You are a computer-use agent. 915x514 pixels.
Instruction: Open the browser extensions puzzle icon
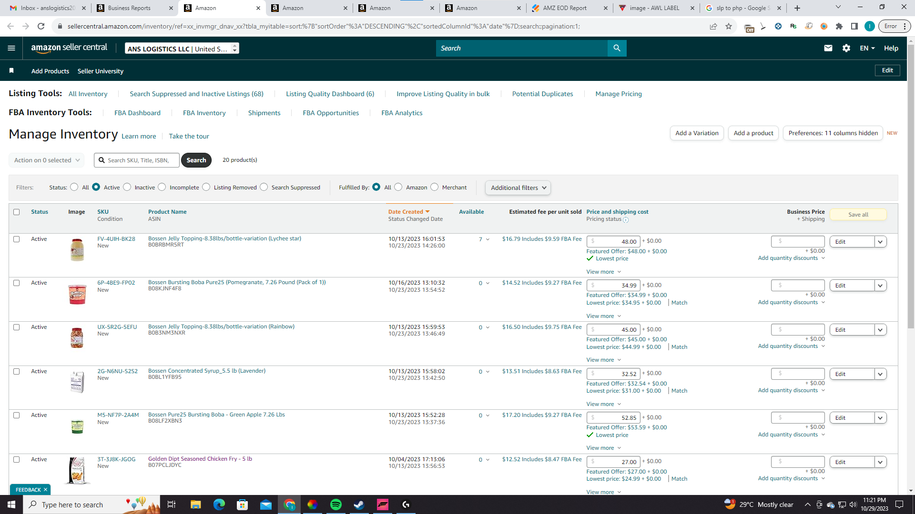839,26
